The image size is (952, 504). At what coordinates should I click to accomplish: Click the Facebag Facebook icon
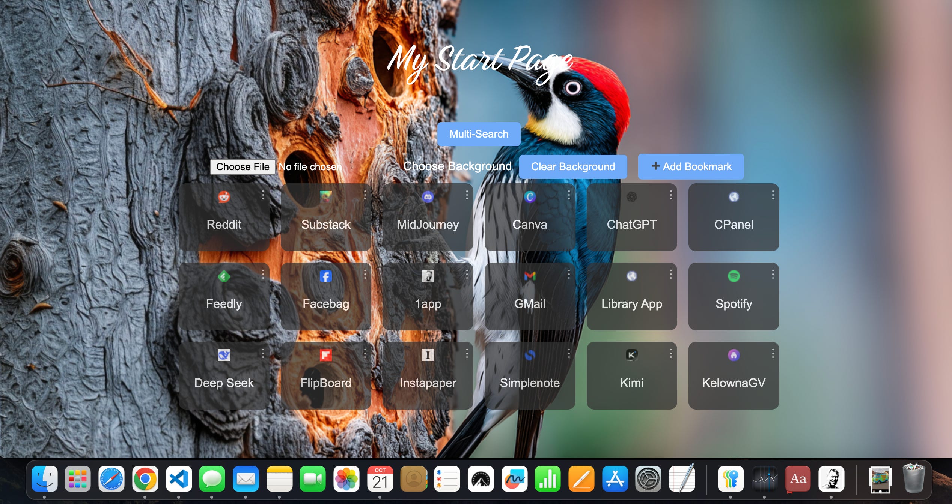[326, 276]
